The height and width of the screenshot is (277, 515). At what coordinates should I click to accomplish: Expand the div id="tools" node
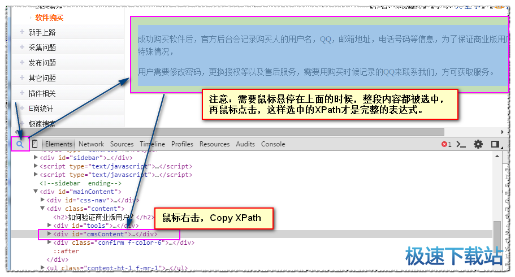click(49, 226)
